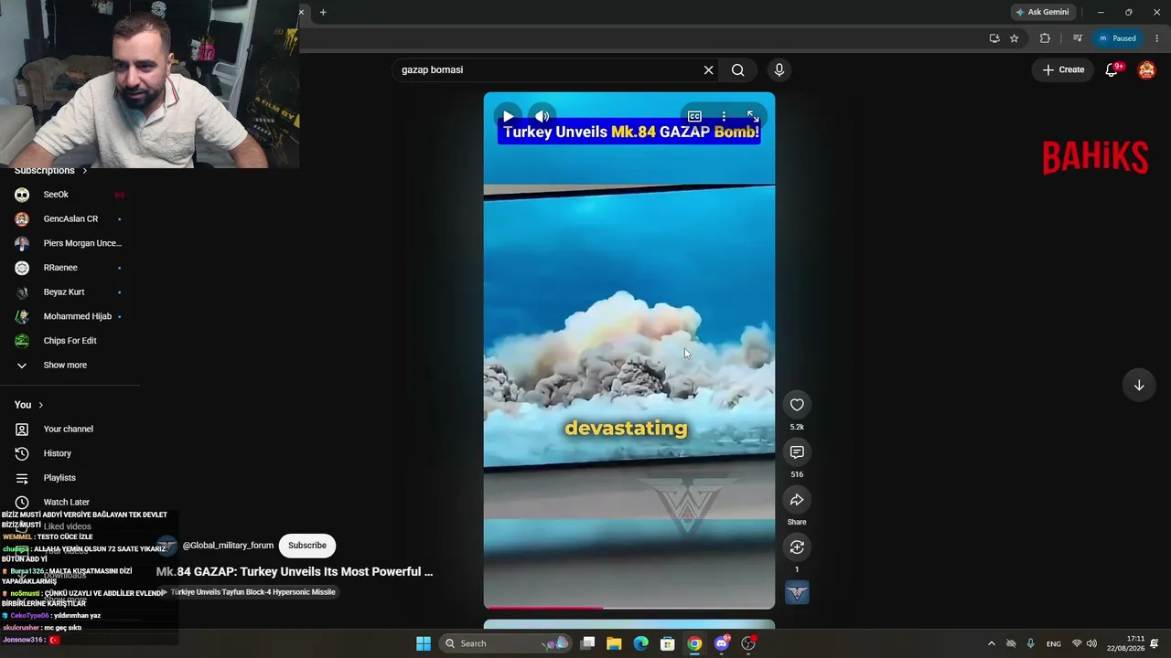
Task: Mute the Shorts video volume
Action: (543, 117)
